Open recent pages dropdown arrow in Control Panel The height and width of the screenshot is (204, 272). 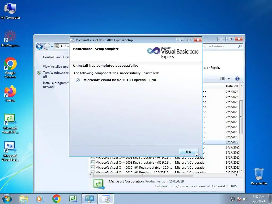52,46
